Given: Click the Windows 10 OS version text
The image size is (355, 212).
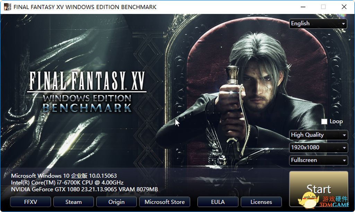Looking at the screenshot, I should (64, 176).
